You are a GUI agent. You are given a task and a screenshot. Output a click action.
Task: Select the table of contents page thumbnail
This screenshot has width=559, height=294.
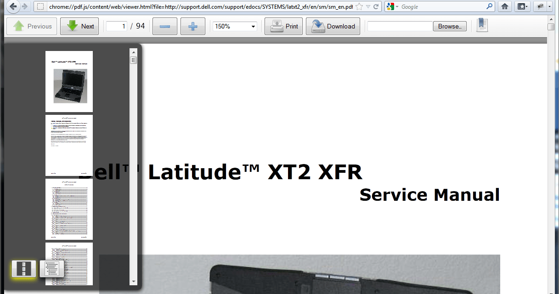(68, 209)
